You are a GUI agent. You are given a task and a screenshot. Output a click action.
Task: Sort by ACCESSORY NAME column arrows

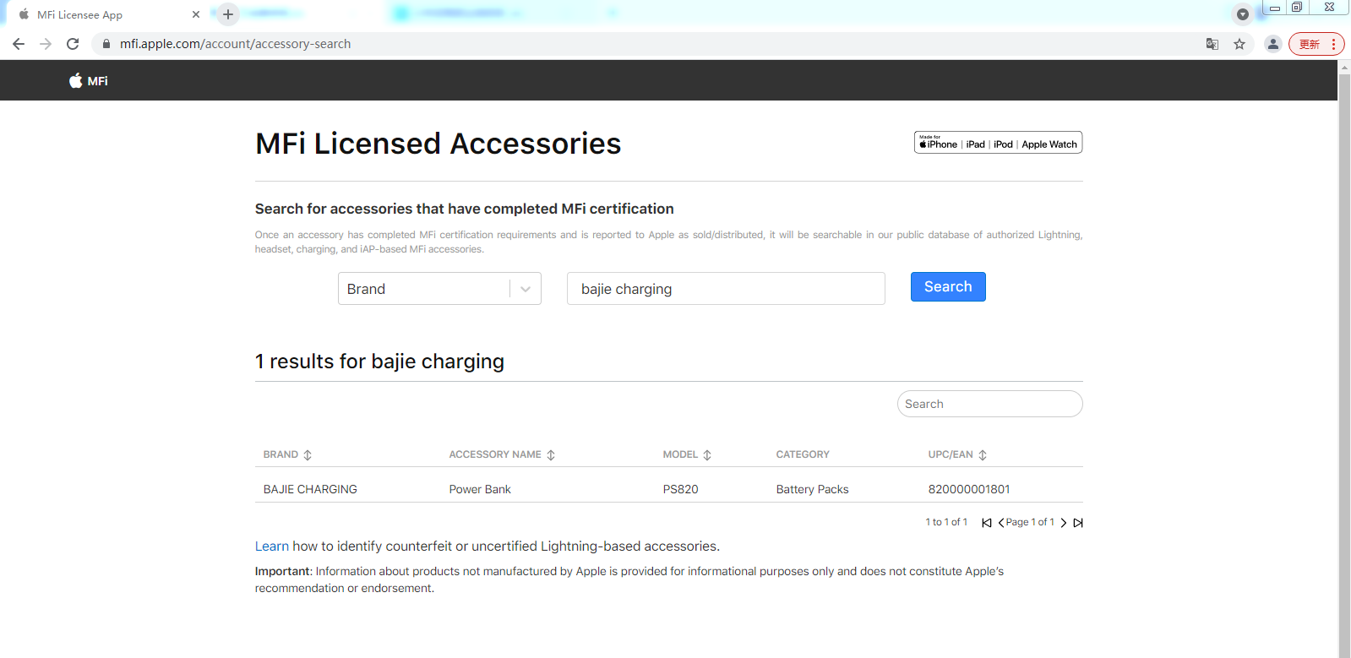[x=551, y=455]
